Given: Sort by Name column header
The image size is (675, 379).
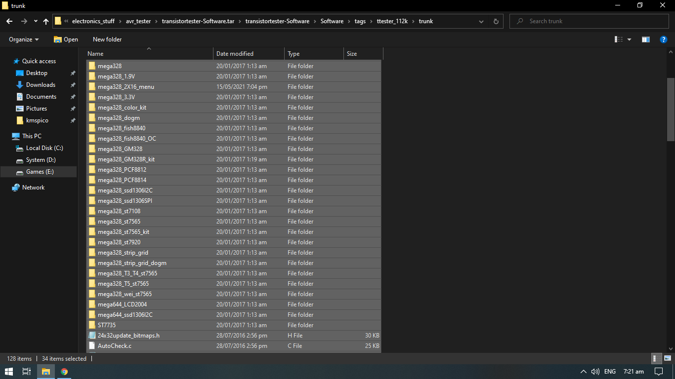Looking at the screenshot, I should point(149,54).
